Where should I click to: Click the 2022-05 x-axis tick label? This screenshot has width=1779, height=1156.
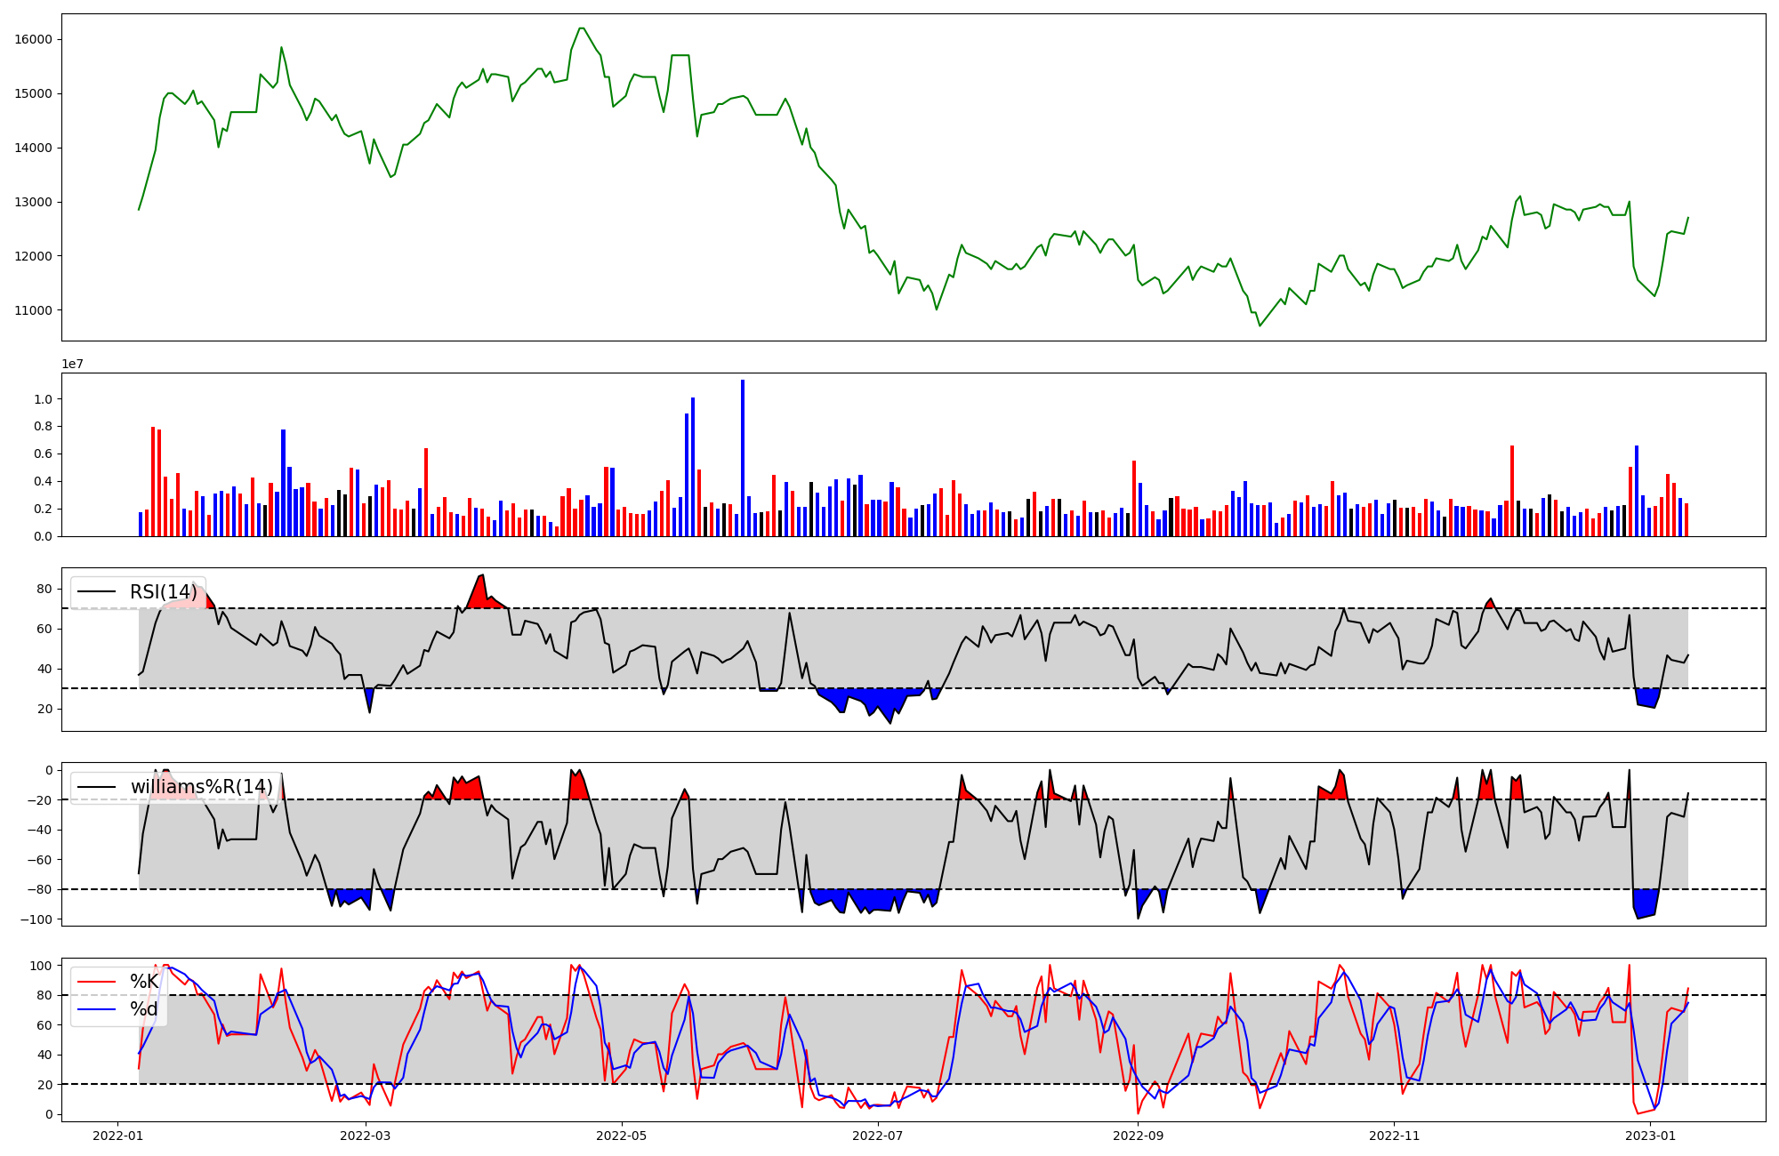click(x=621, y=1136)
